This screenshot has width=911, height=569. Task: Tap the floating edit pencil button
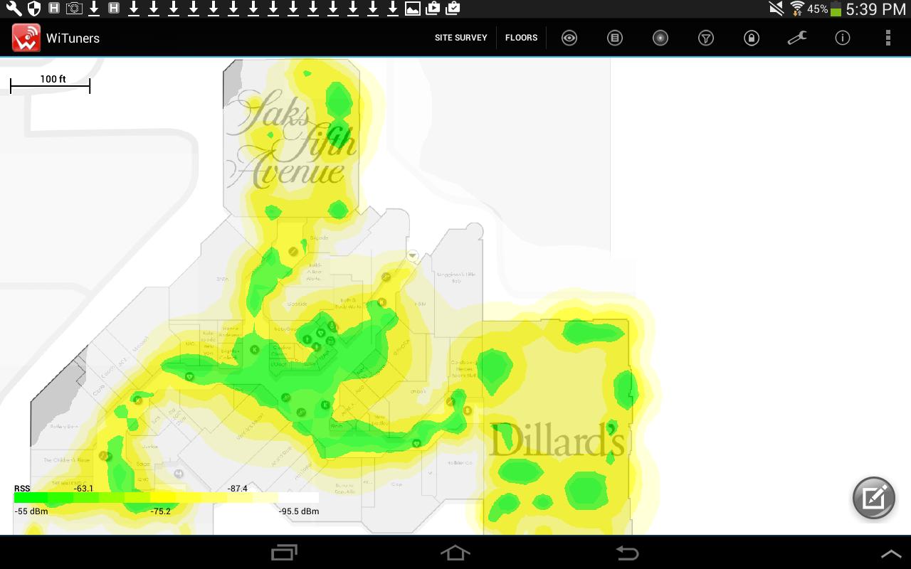874,498
